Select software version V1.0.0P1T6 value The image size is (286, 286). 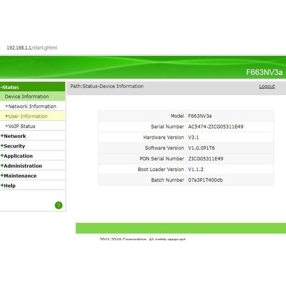[201, 148]
